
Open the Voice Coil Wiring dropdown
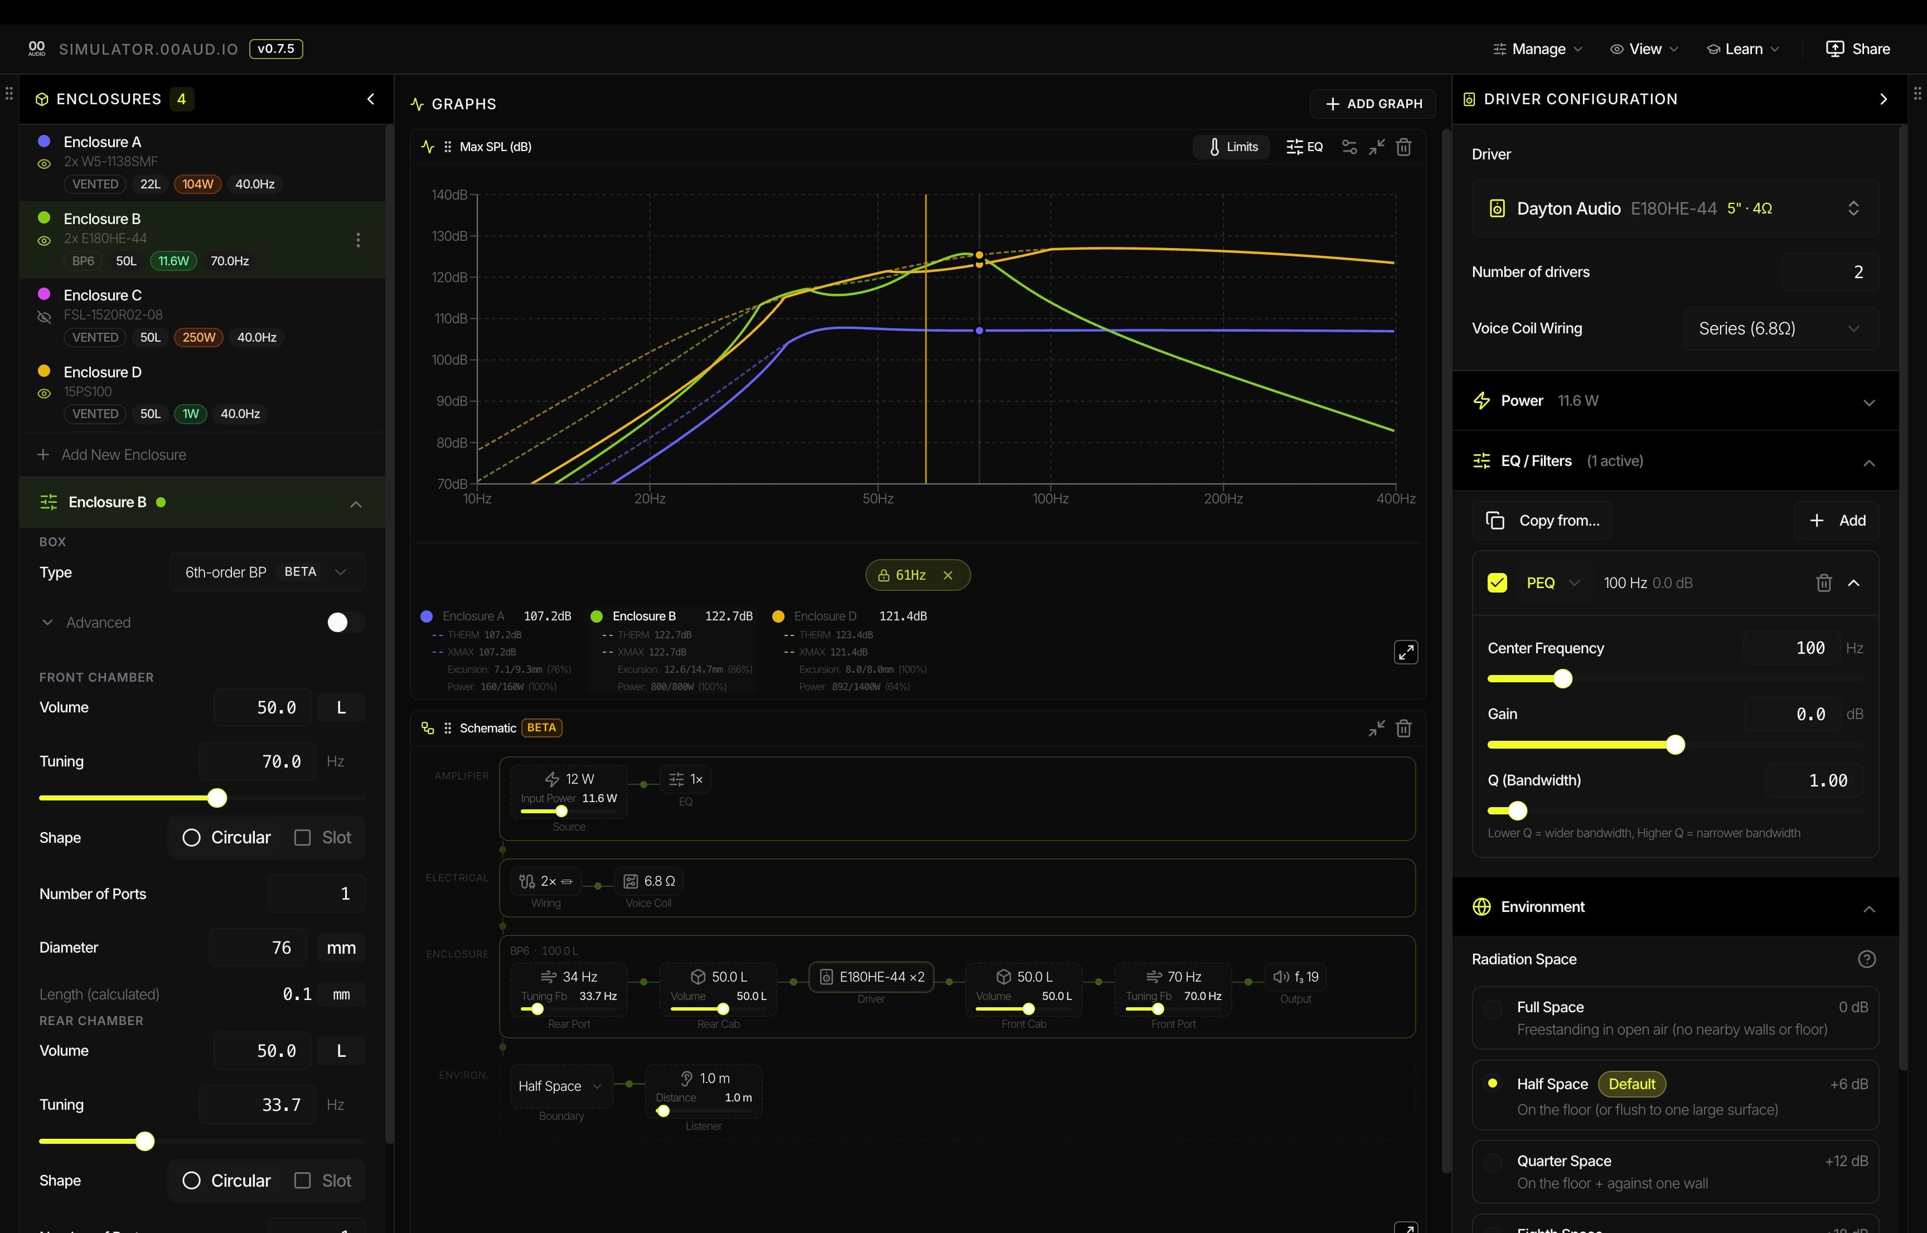tap(1779, 327)
